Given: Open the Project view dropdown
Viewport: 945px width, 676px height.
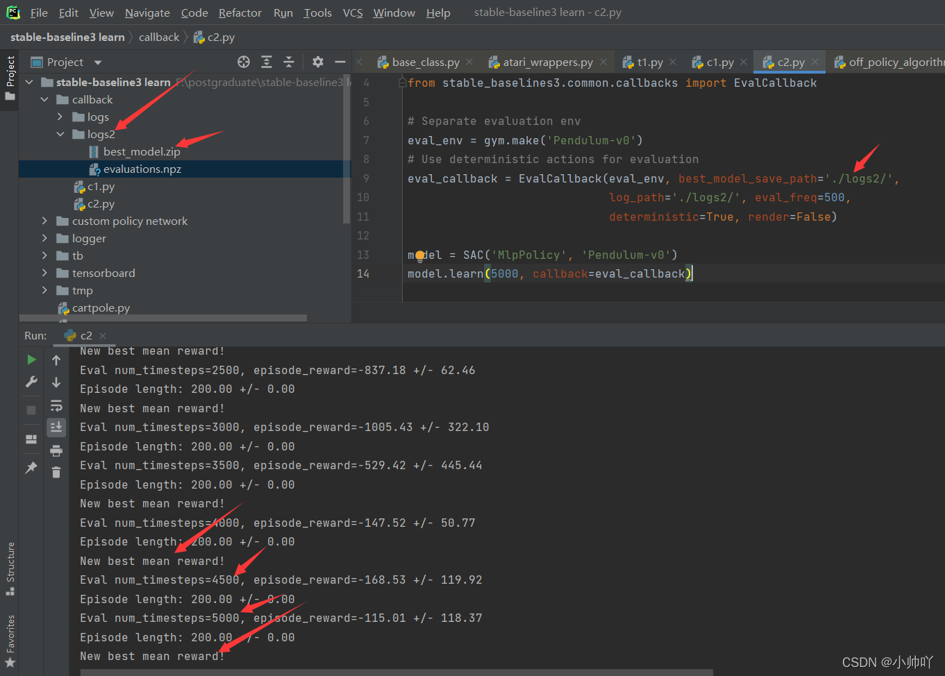Looking at the screenshot, I should click(x=97, y=62).
